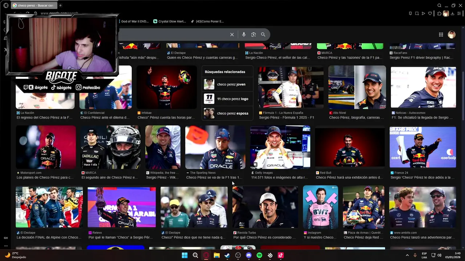This screenshot has width=465, height=261.
Task: Open the France 24 Azerbaijan trophy image
Action: click(422, 147)
